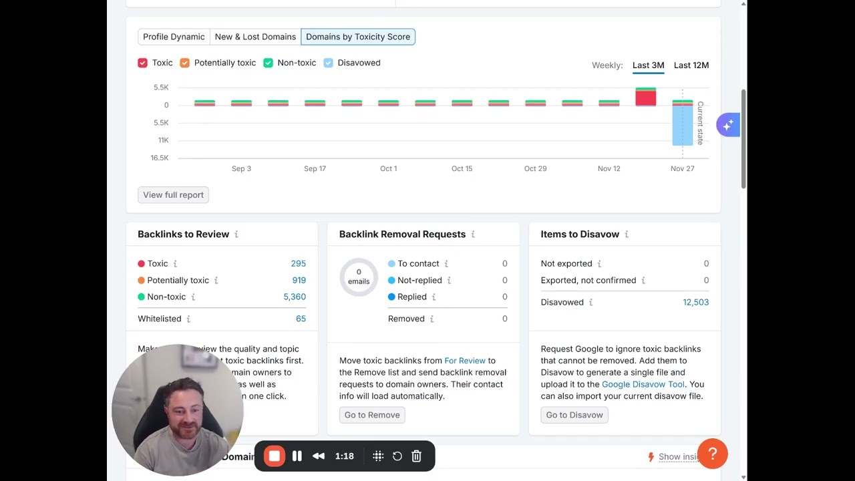Open the 12,503 disavowed link
This screenshot has height=481, width=855.
(x=695, y=303)
